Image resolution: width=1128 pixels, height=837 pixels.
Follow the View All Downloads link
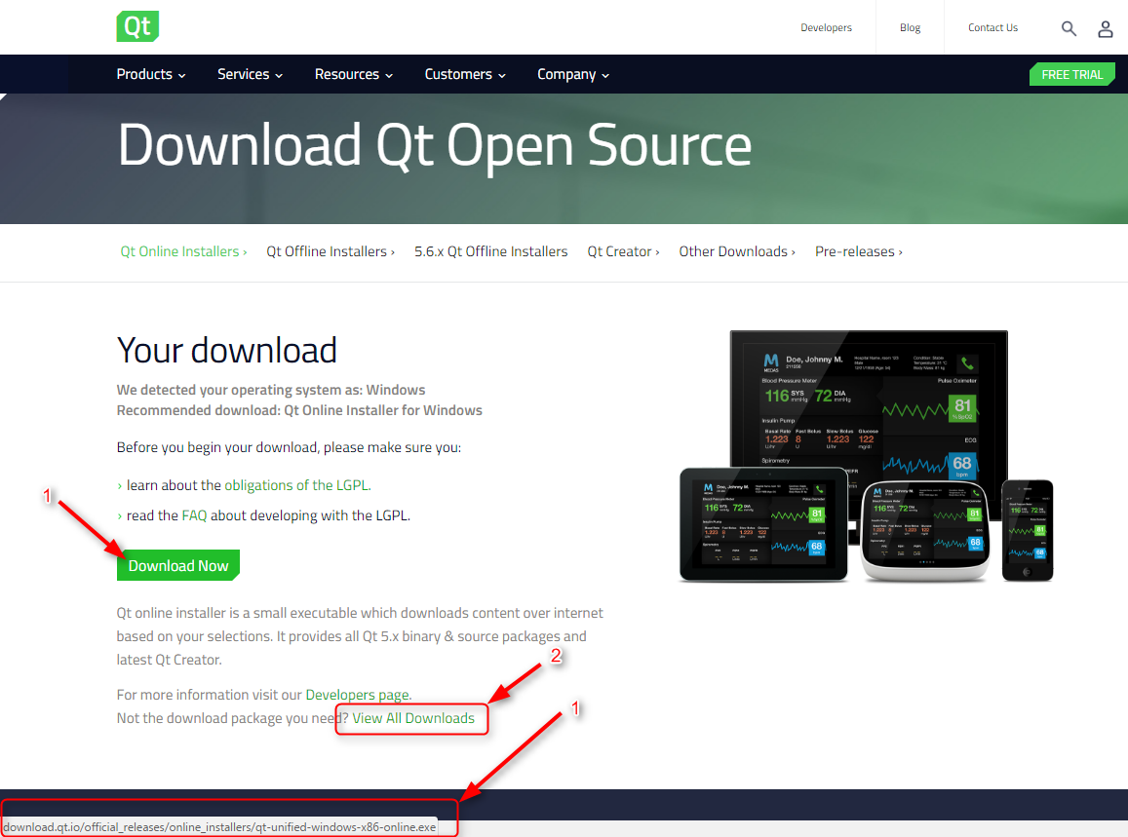coord(412,718)
